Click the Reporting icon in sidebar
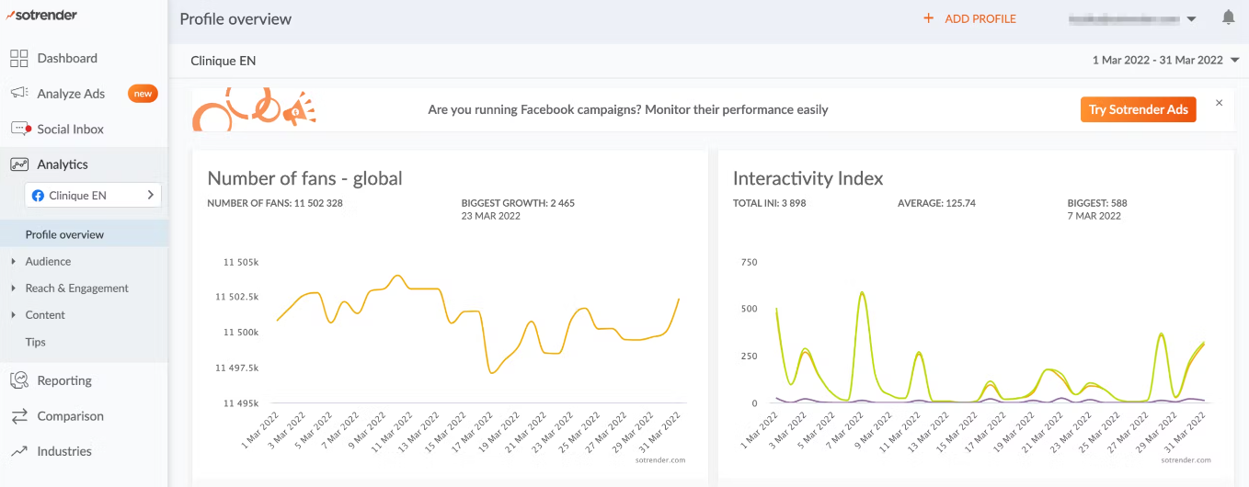This screenshot has height=487, width=1249. [x=19, y=380]
